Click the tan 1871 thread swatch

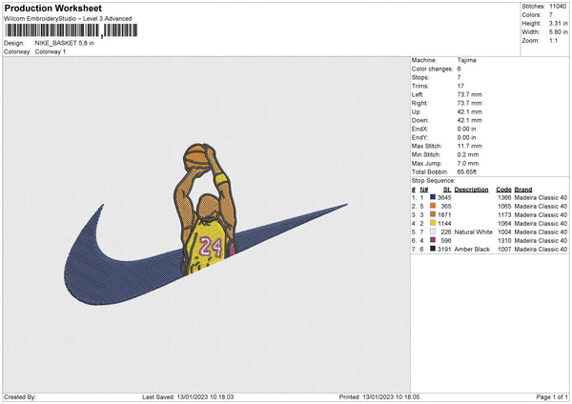pos(433,214)
